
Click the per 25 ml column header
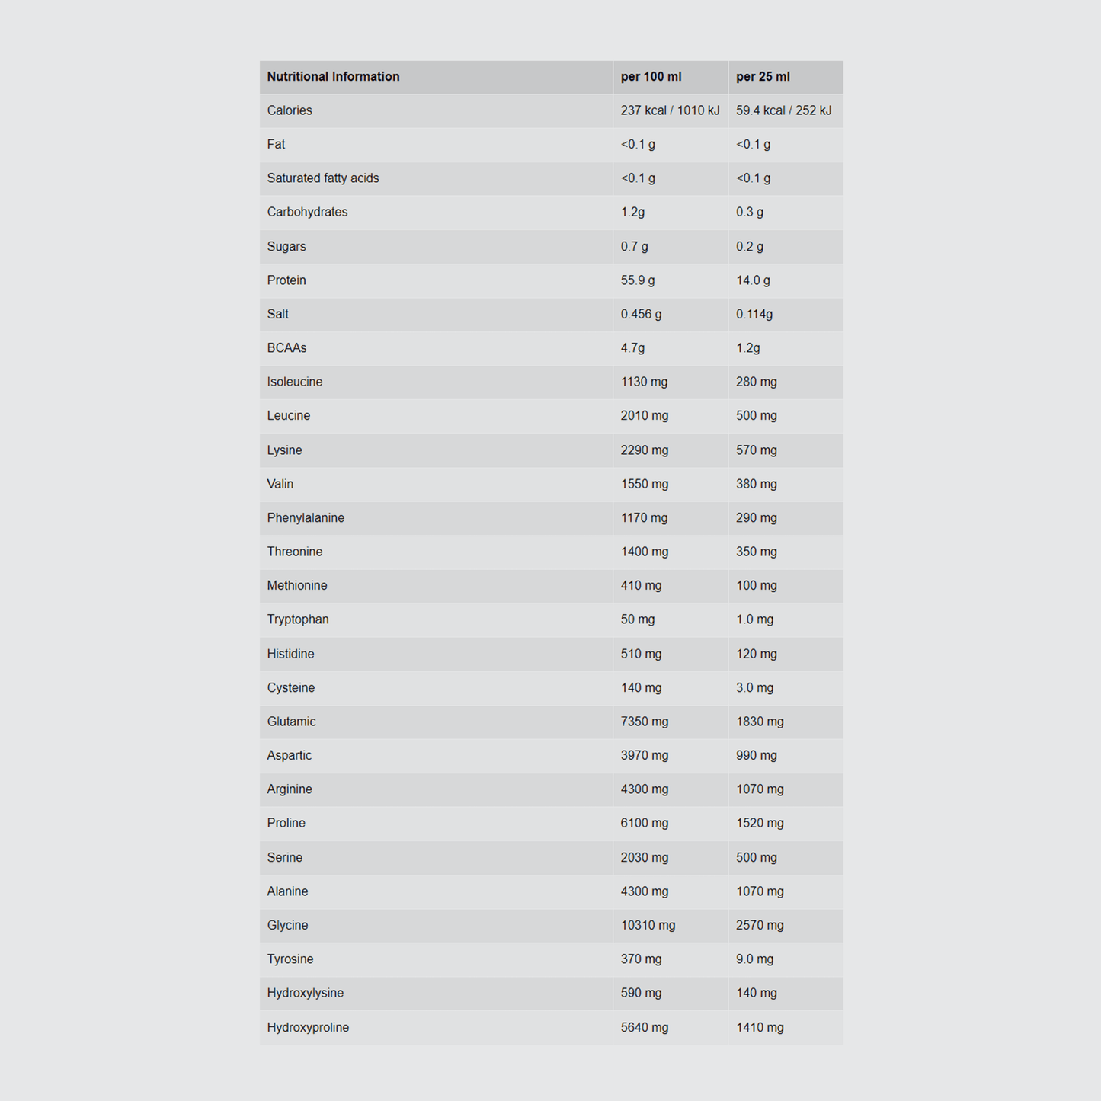click(763, 77)
